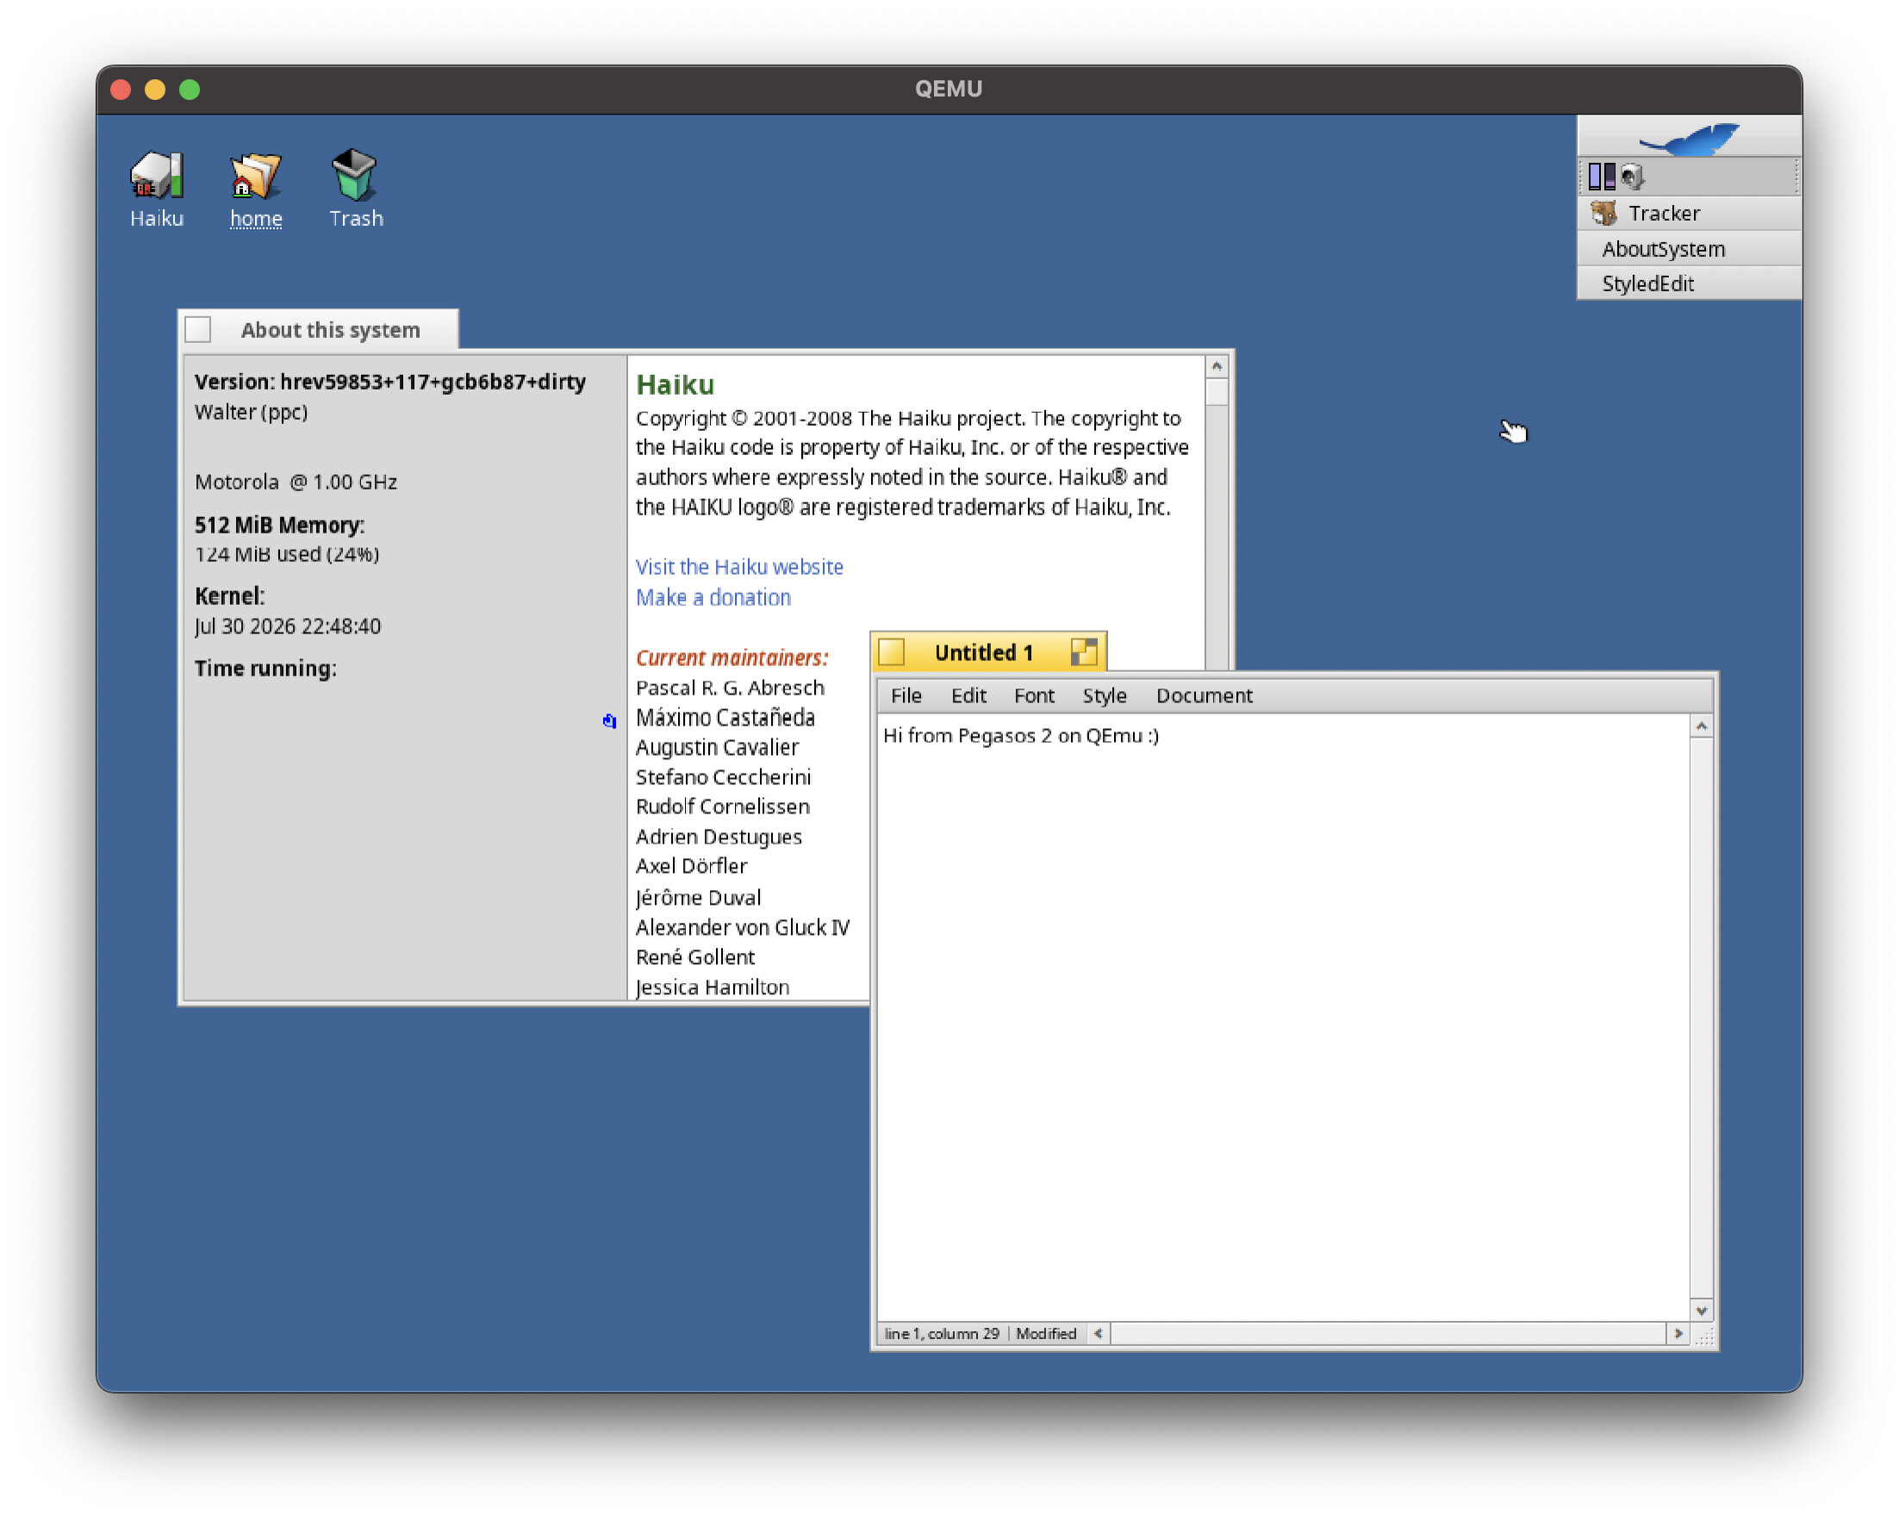The height and width of the screenshot is (1520, 1899).
Task: Visit the Haiku website link
Action: pos(739,567)
